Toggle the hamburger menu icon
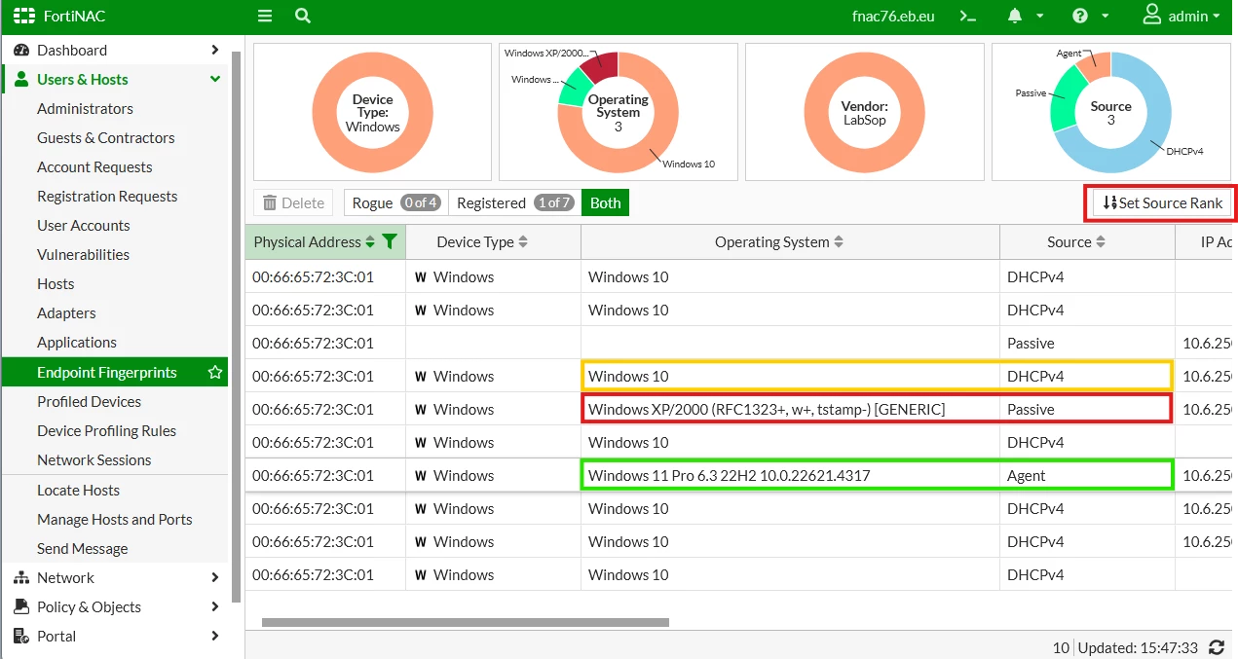1238x659 pixels. [x=265, y=17]
